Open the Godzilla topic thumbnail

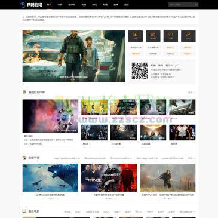(x=50, y=177)
